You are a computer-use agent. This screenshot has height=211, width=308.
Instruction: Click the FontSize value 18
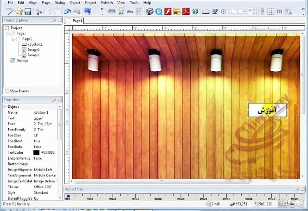tap(36, 135)
